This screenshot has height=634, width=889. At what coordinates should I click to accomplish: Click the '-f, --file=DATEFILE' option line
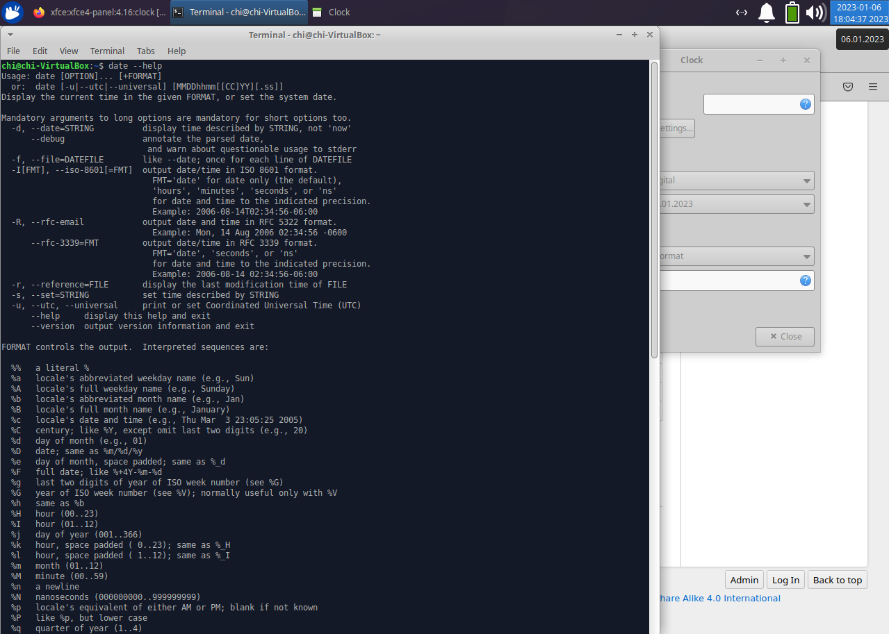[x=181, y=160]
